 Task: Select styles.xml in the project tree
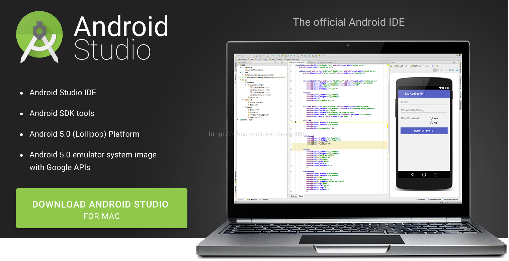click(254, 117)
